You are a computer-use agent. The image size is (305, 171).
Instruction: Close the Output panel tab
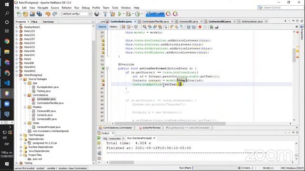pos(112,133)
